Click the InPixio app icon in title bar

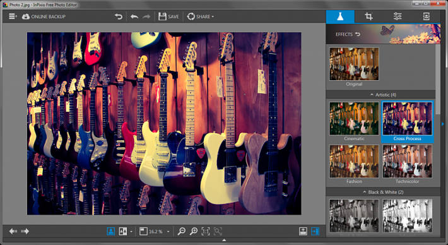(5, 5)
